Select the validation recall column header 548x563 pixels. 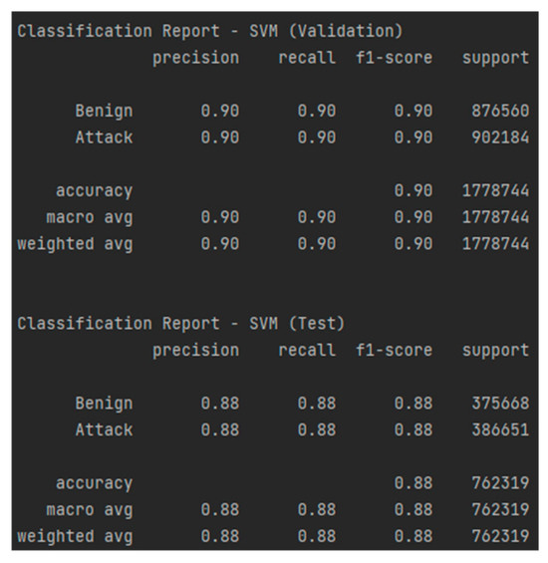pyautogui.click(x=307, y=58)
